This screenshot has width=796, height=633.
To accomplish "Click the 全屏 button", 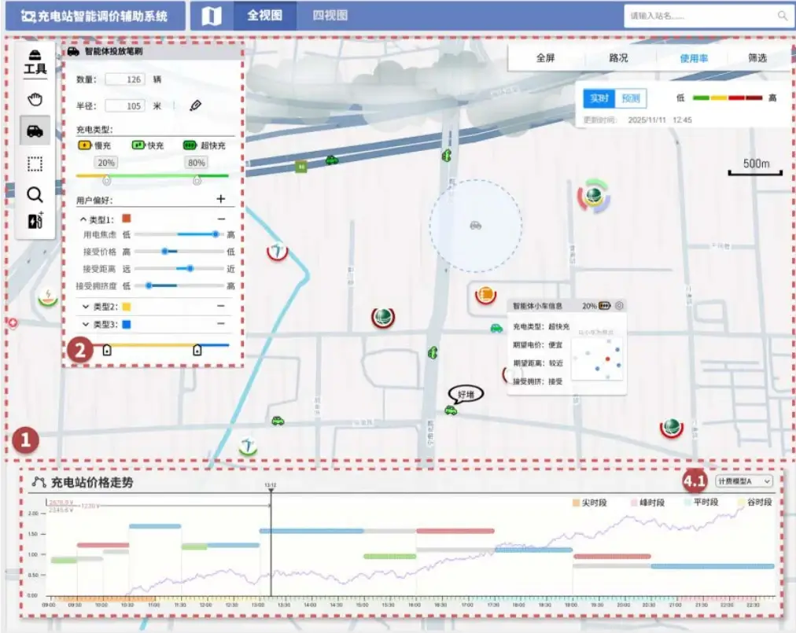I will [546, 58].
